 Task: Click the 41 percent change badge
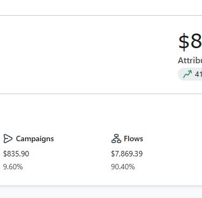pyautogui.click(x=190, y=74)
